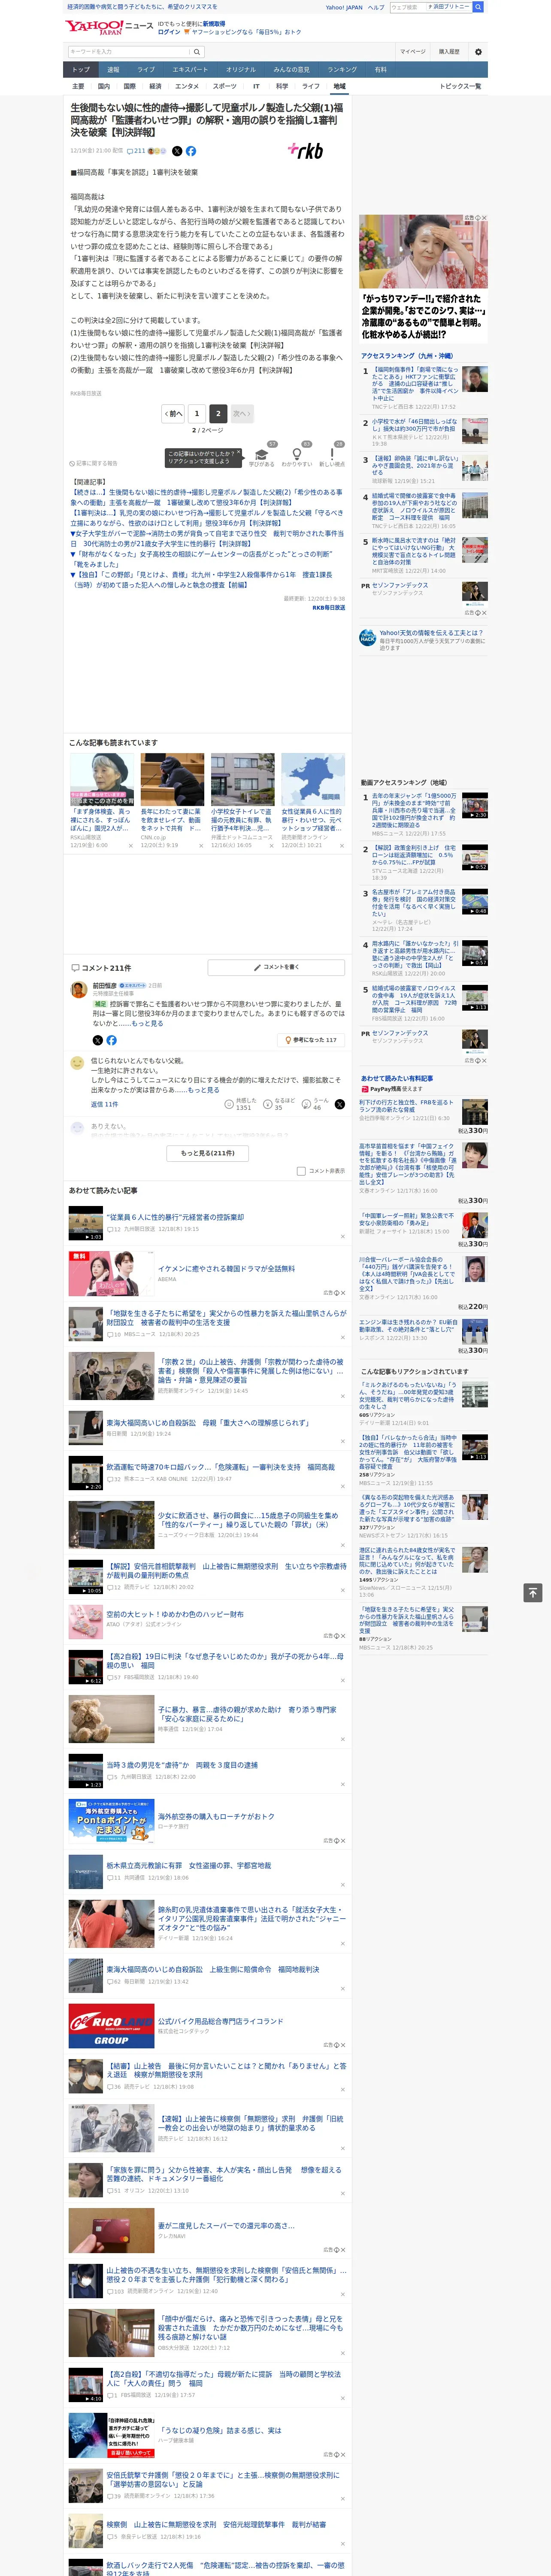Click 購入履歴 link
Image resolution: width=551 pixels, height=2576 pixels.
point(449,52)
